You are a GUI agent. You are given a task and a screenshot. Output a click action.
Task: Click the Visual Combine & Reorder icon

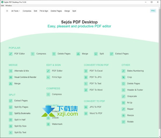(x=10, y=77)
